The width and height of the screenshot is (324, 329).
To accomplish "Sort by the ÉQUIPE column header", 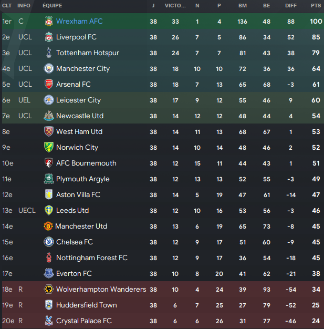I will pos(52,6).
